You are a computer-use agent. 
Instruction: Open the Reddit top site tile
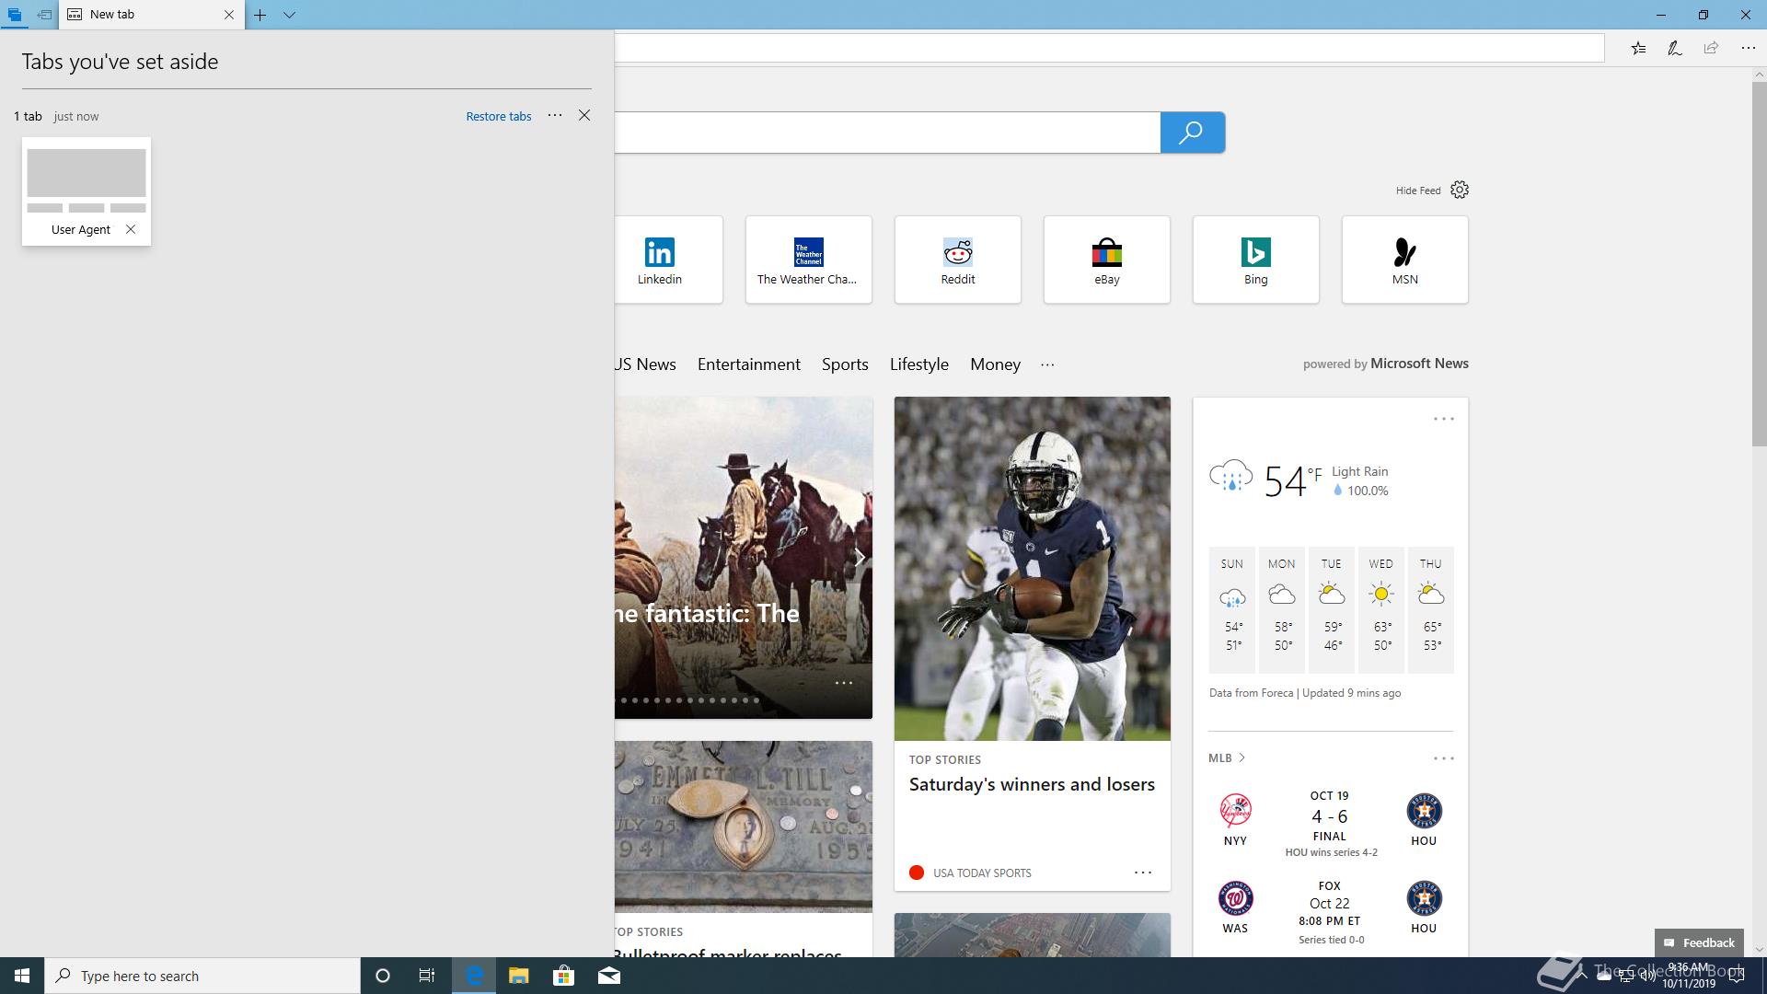(958, 260)
